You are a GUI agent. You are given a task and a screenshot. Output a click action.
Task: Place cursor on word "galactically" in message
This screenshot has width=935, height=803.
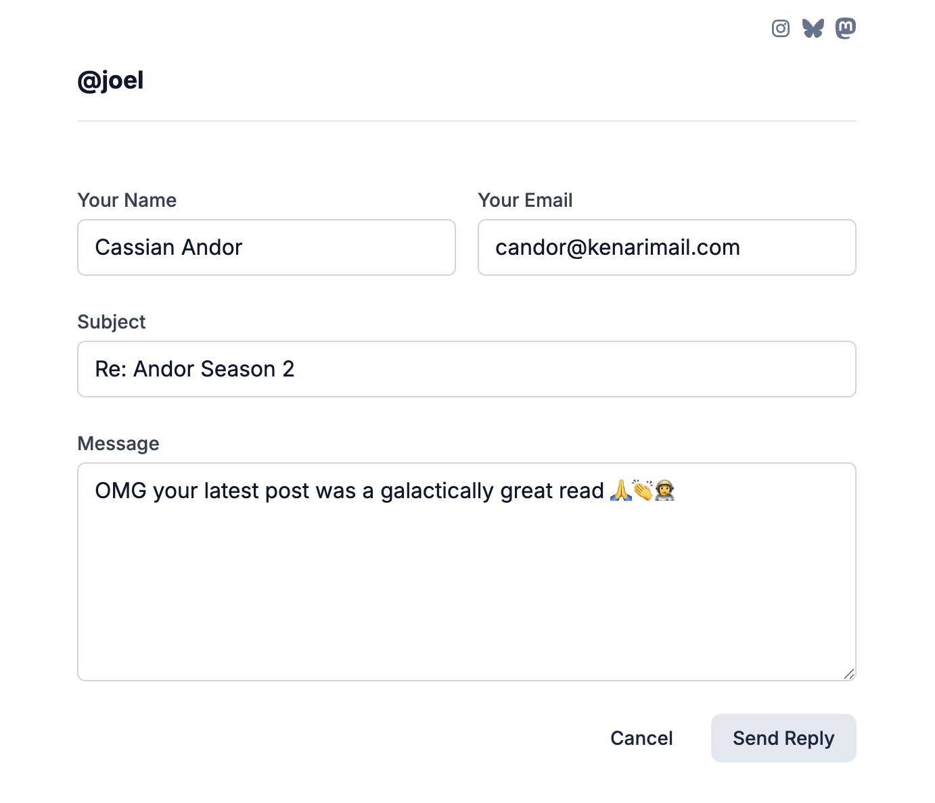click(x=436, y=491)
